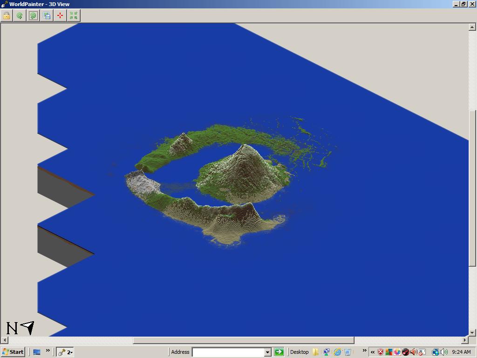
Task: Click the green four-arrows zoom reset icon
Action: point(73,15)
